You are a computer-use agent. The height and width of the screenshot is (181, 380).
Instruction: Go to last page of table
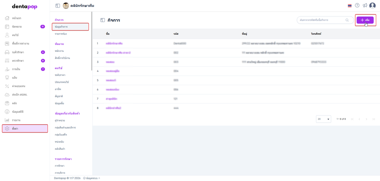[x=373, y=119]
